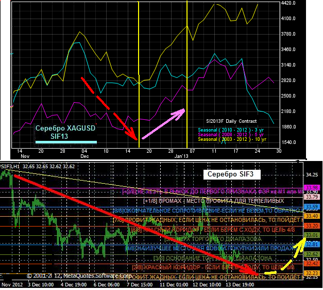
Task: Select the 1540.0 axis value
Action: [289, 142]
